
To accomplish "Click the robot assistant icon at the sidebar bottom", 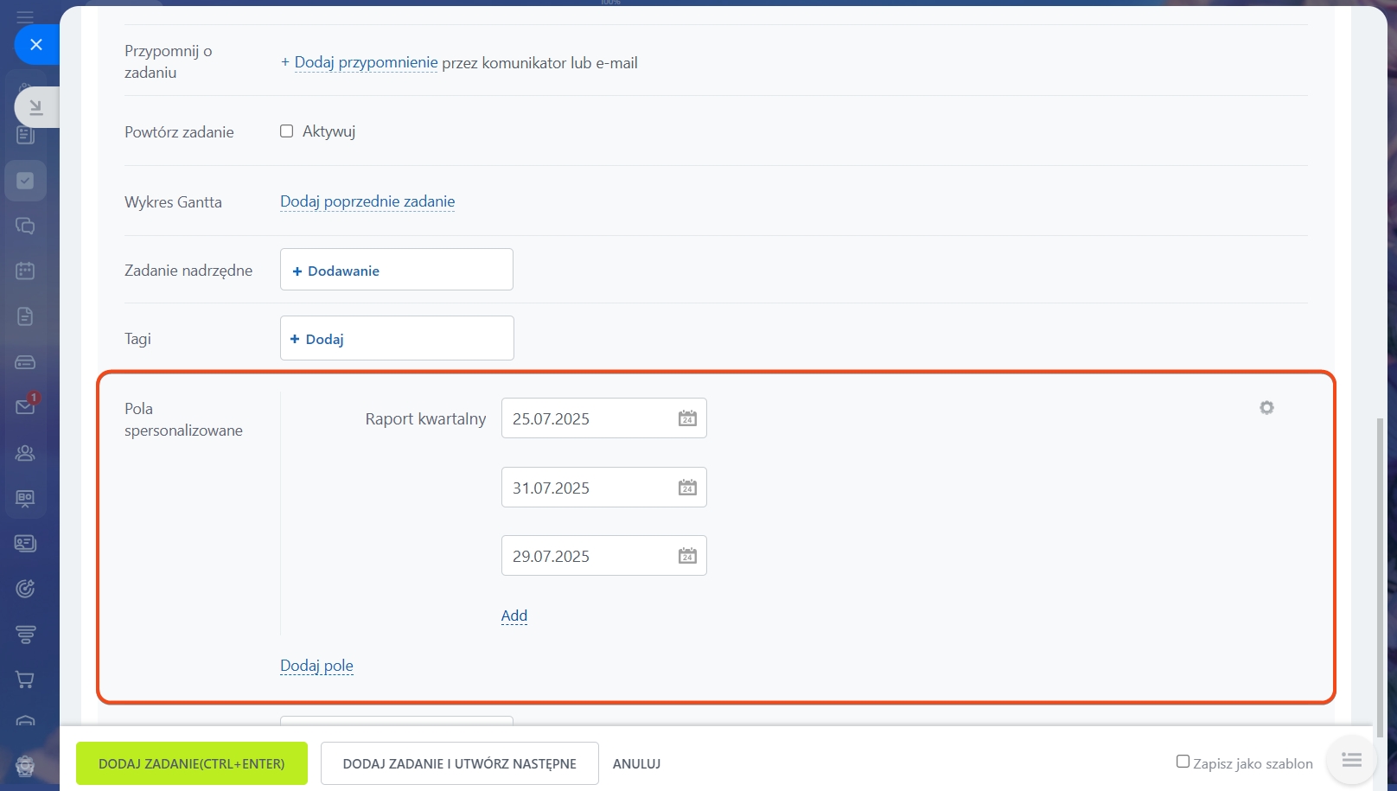I will coord(25,765).
